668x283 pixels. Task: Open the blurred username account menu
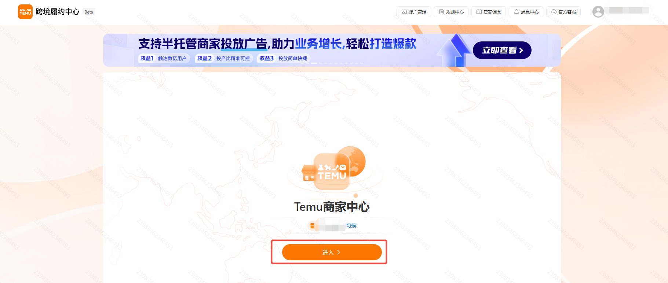(627, 10)
